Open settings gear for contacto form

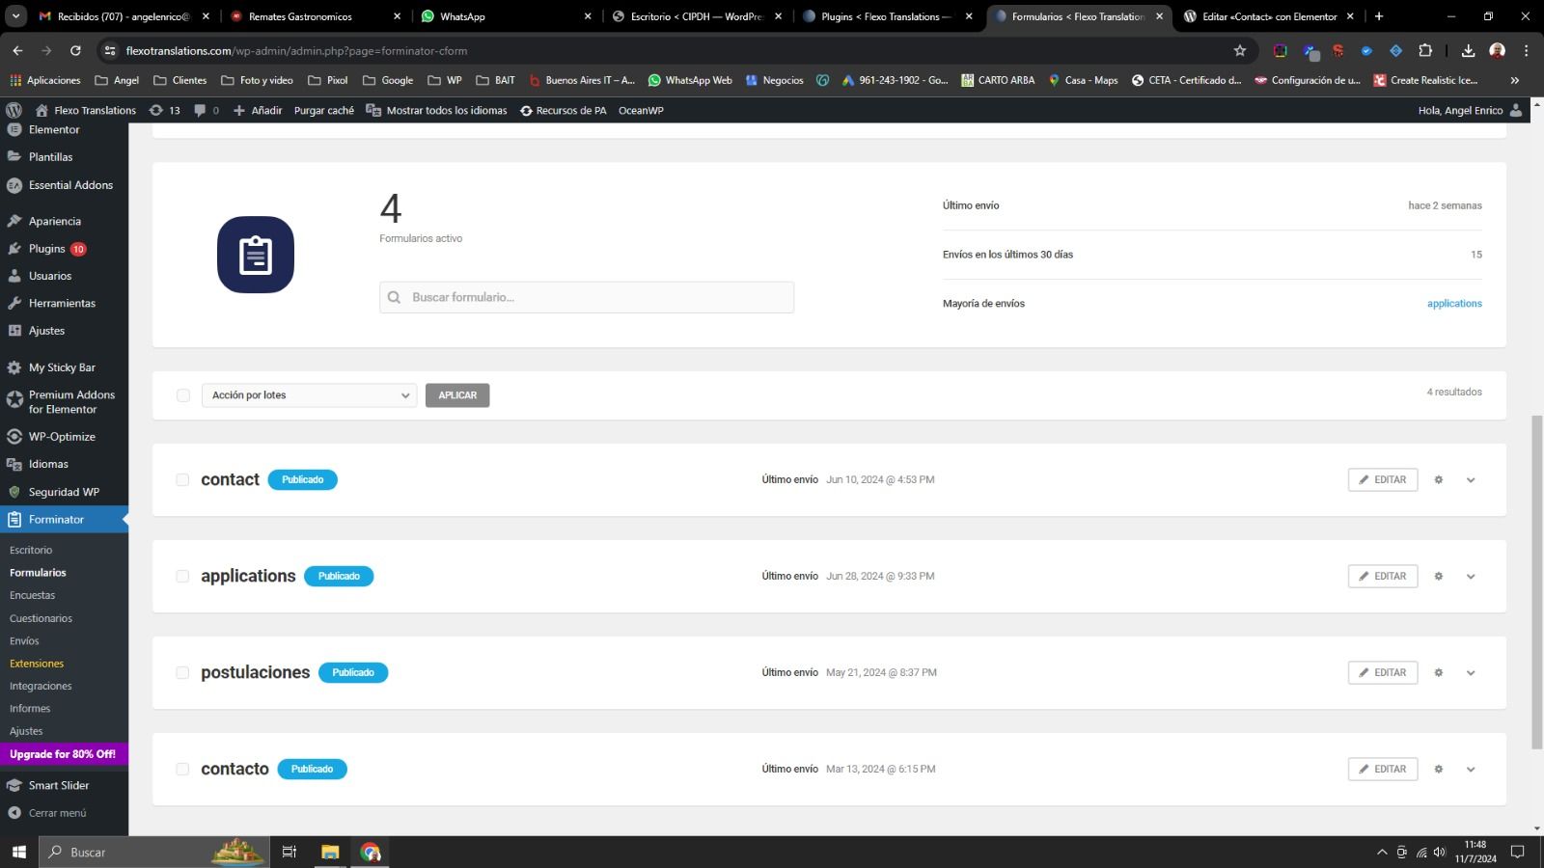pyautogui.click(x=1438, y=769)
